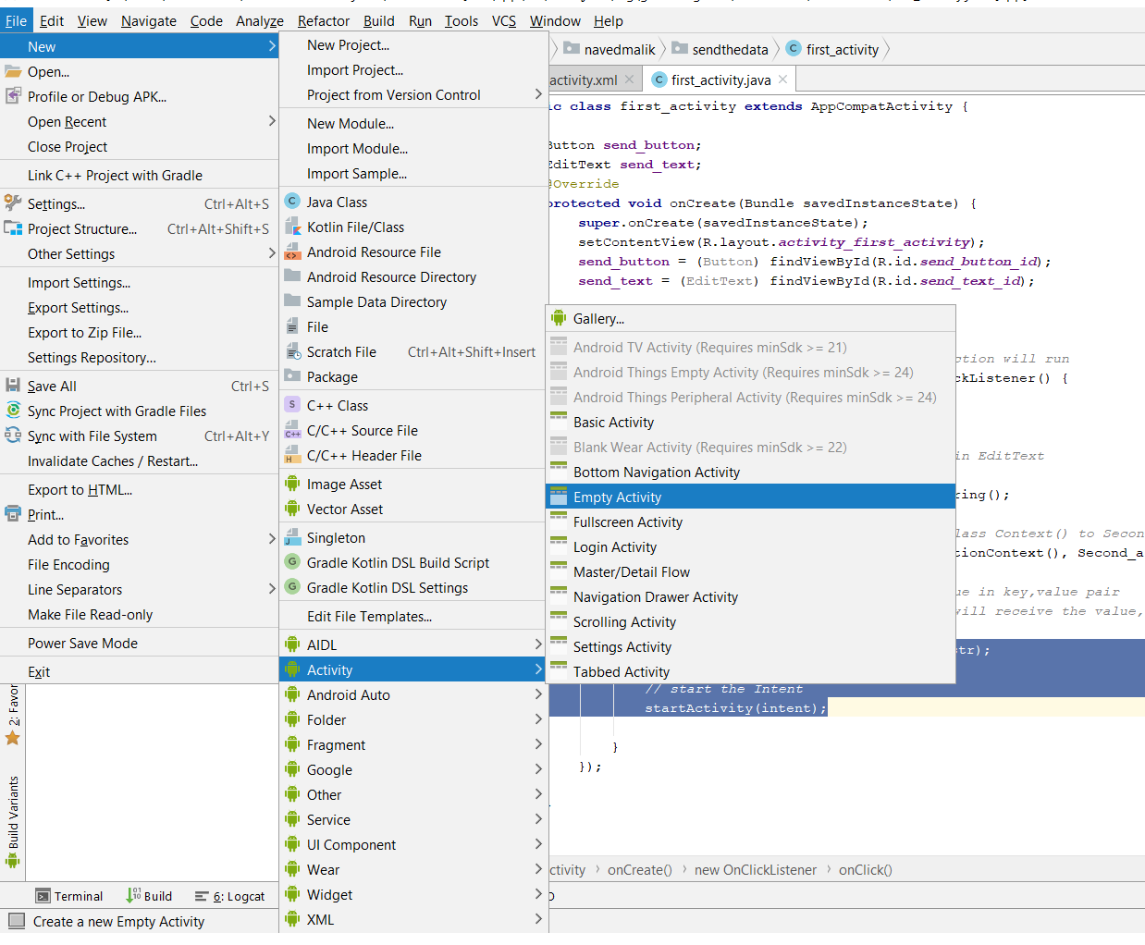Open the VCS menu
Screen dimensions: 1145x945
point(504,20)
